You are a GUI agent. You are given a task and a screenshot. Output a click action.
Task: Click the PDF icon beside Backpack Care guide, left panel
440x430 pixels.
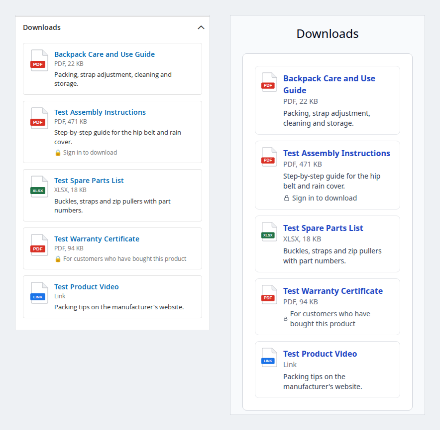pos(39,60)
